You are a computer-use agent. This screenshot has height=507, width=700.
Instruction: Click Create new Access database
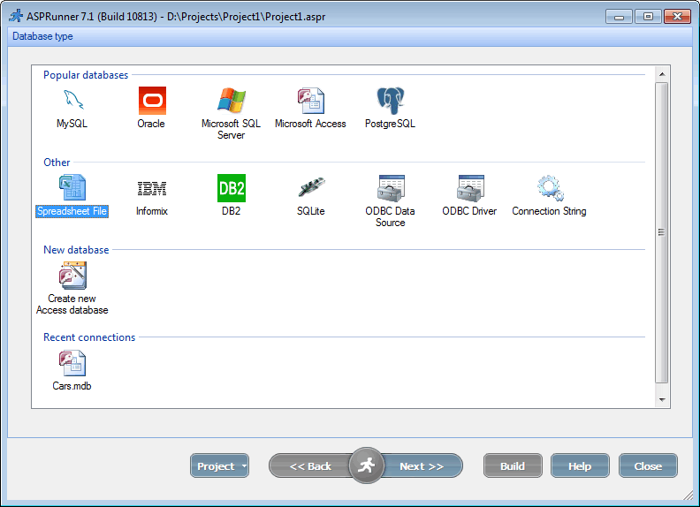tap(72, 276)
